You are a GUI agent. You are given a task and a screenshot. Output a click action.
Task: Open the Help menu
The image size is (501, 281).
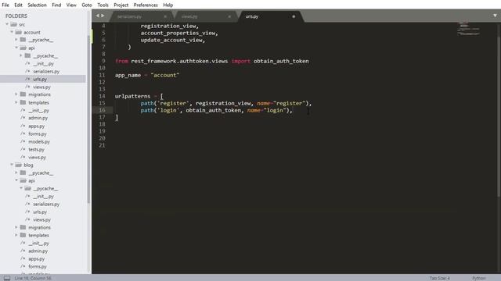(x=168, y=5)
